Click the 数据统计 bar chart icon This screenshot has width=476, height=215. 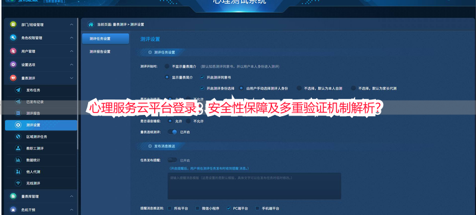point(18,160)
